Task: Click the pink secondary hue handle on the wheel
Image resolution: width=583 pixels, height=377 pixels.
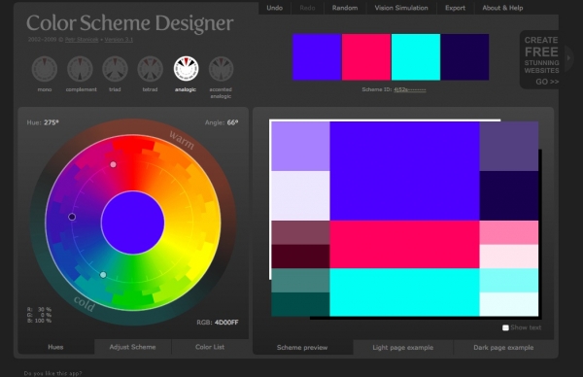Action: click(113, 164)
